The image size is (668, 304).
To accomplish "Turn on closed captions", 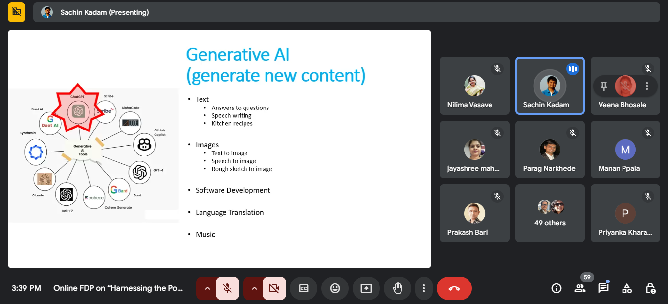I will [304, 288].
